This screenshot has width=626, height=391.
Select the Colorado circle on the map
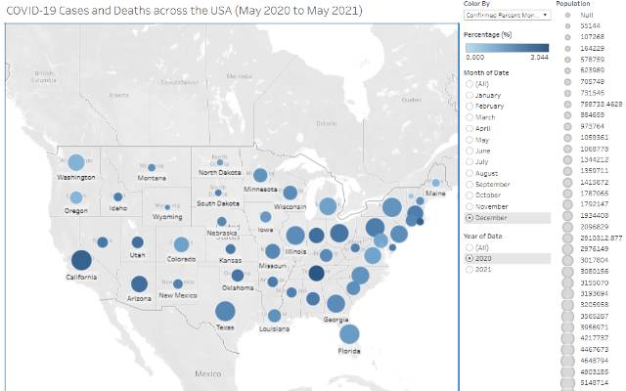[181, 243]
